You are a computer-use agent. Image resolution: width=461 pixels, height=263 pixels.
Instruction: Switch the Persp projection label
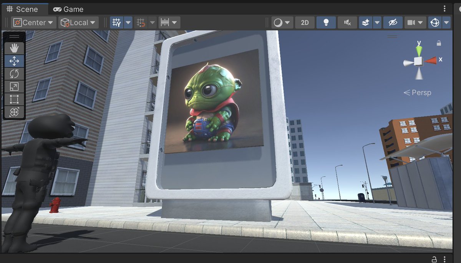coord(417,93)
